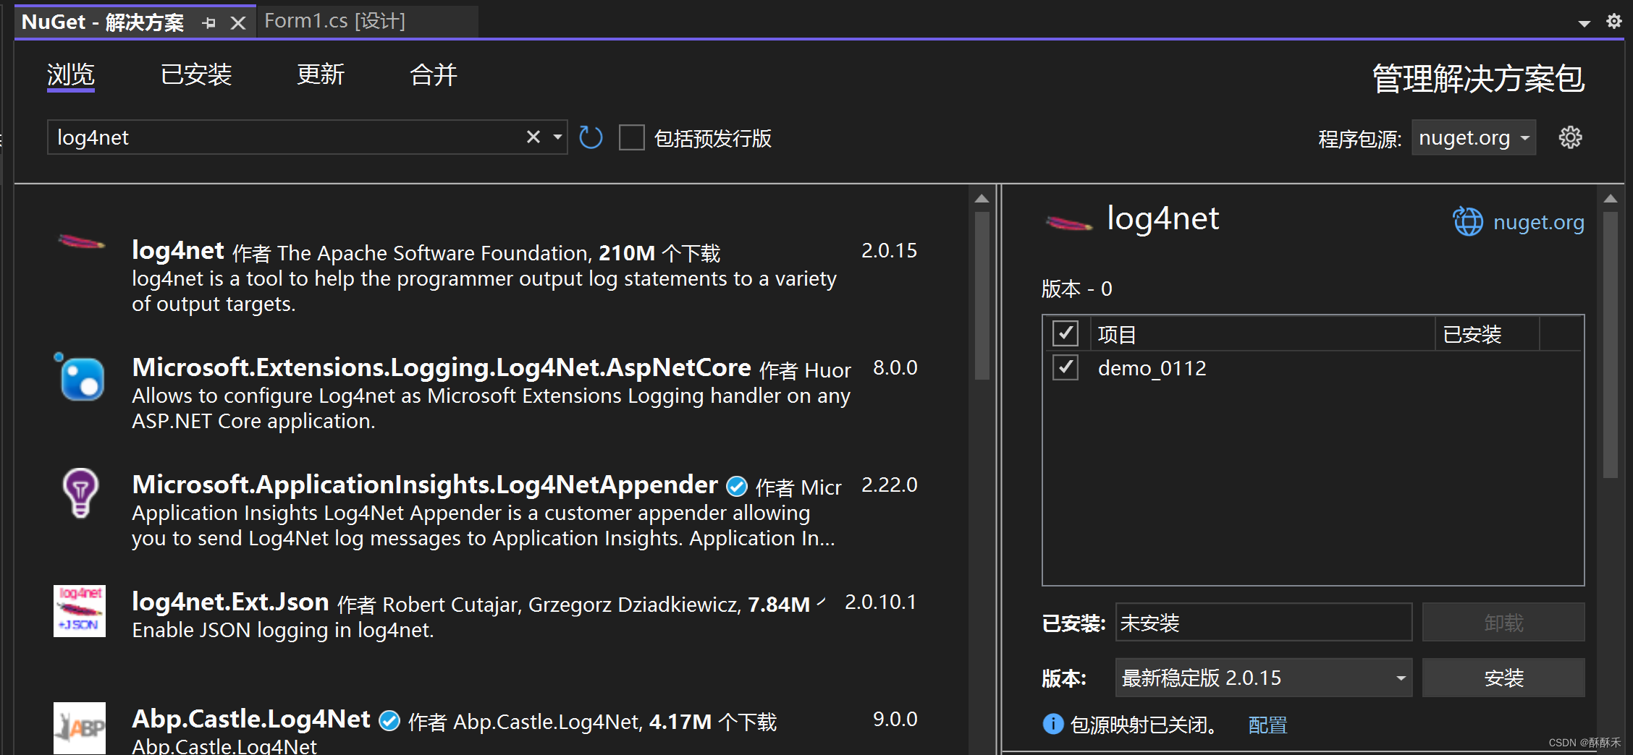Open the 程序包源 nuget.org dropdown

point(1473,137)
